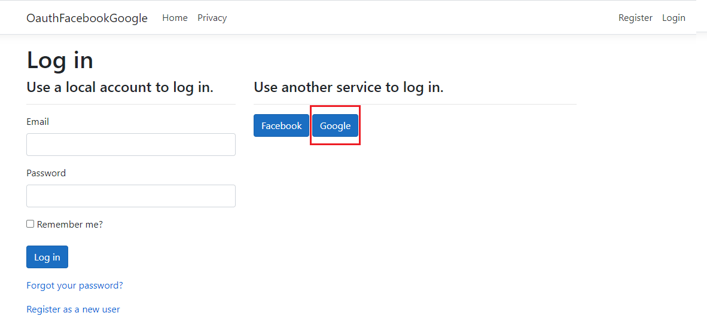Click the Email field label
This screenshot has height=328, width=707.
[38, 122]
